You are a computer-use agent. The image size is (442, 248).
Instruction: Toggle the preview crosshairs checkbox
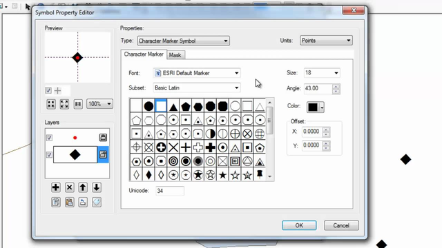(x=48, y=90)
